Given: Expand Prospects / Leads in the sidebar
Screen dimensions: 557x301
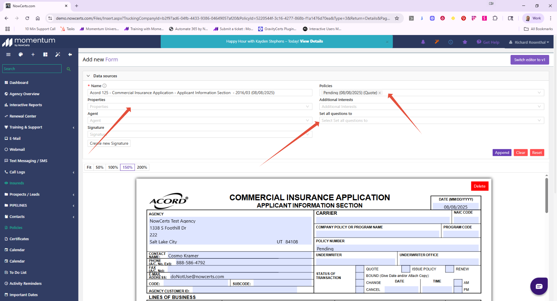Looking at the screenshot, I should [x=74, y=195].
